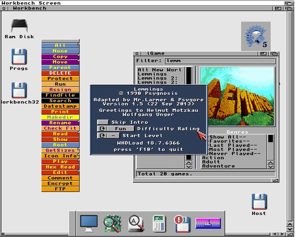The width and height of the screenshot is (295, 237).
Task: Click the Show button
Action: (x=60, y=139)
